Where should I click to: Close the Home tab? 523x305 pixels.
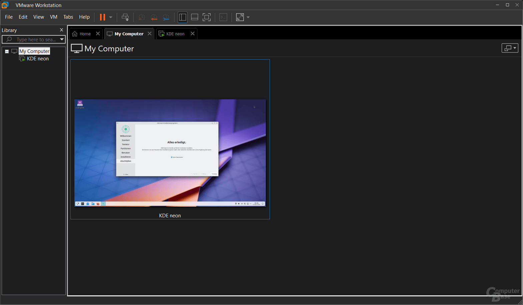click(x=98, y=34)
